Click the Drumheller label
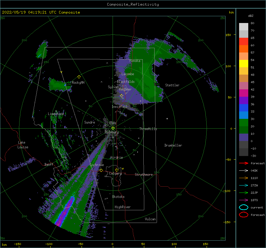 173,145
